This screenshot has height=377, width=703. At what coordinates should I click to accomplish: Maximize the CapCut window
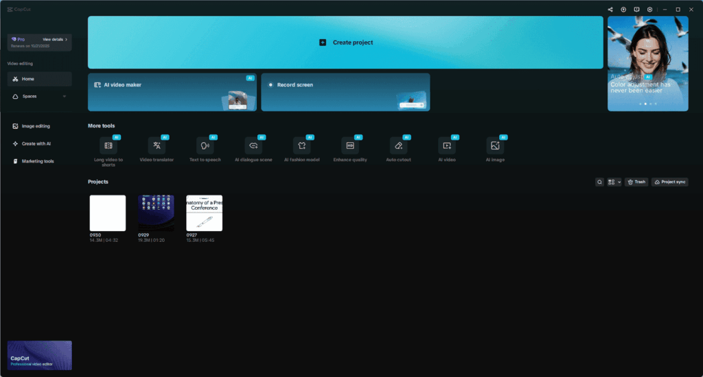678,10
